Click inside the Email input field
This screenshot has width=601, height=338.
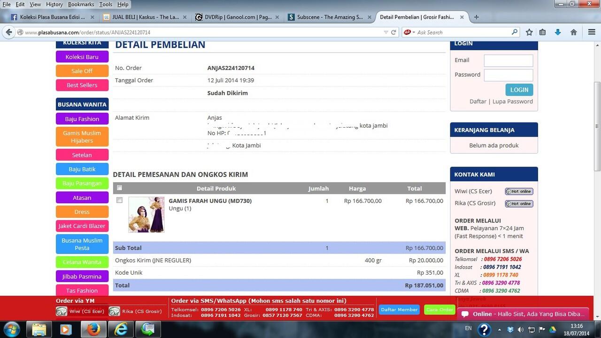(508, 61)
